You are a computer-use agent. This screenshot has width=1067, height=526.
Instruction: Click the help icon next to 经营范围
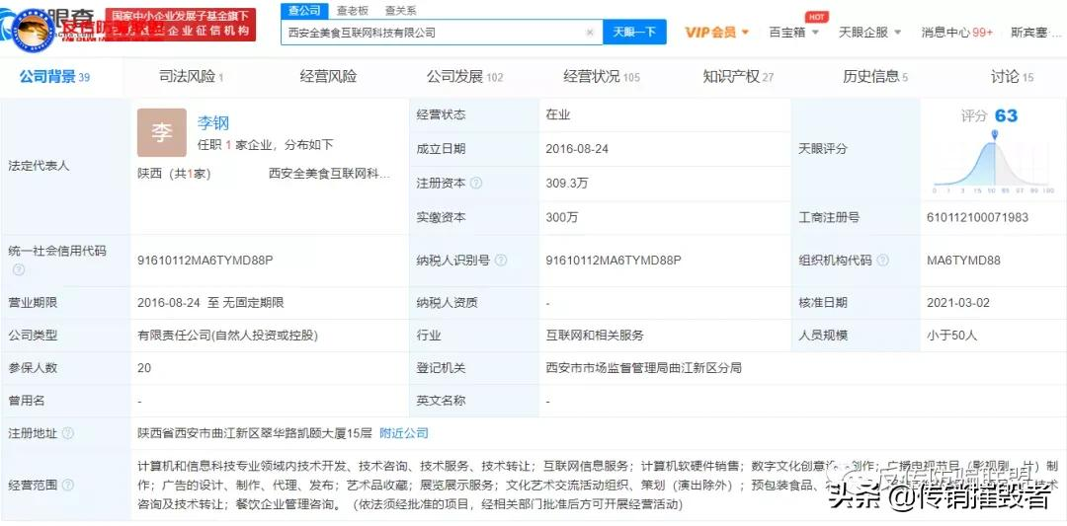pos(67,486)
